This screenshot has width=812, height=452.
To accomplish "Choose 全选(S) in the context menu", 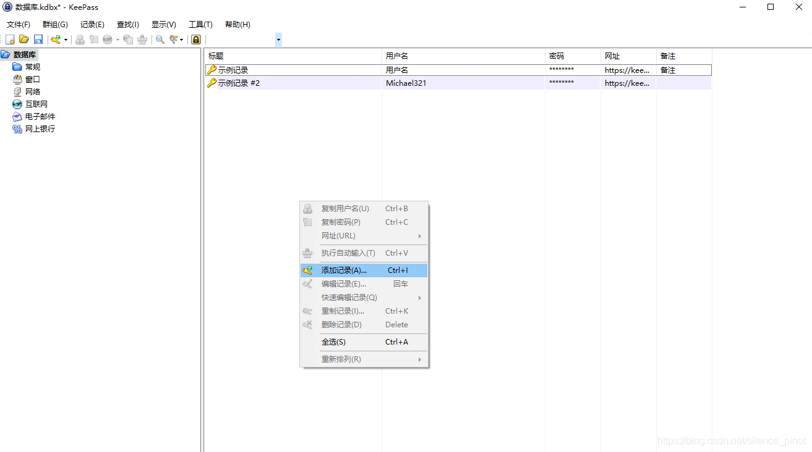I will [x=364, y=342].
